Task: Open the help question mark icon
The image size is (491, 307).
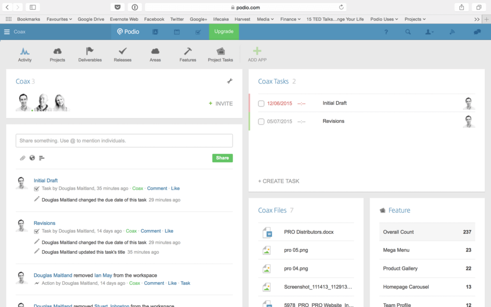Action: (x=386, y=32)
